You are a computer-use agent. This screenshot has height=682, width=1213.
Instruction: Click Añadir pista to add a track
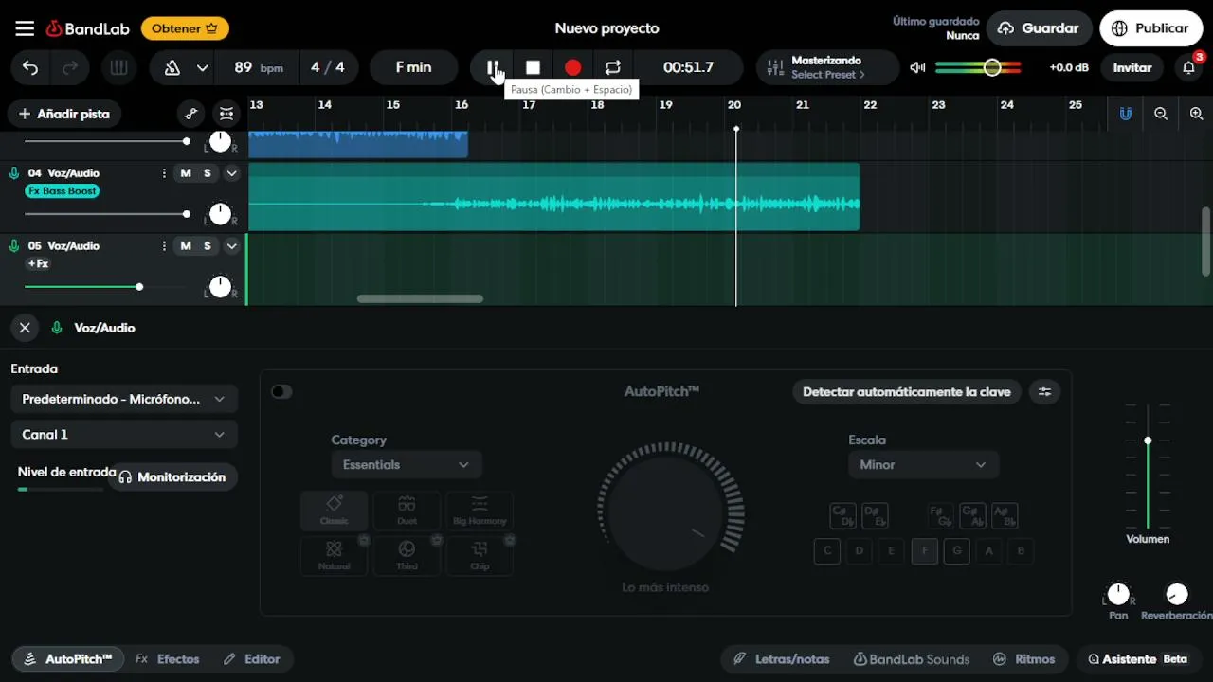tap(64, 114)
